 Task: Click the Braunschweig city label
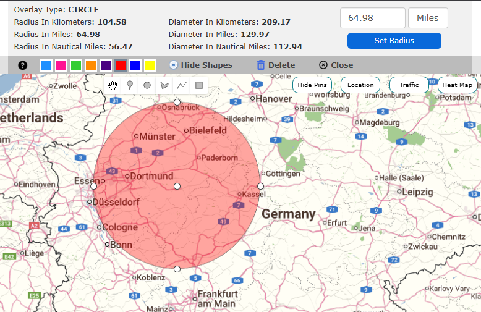[324, 109]
